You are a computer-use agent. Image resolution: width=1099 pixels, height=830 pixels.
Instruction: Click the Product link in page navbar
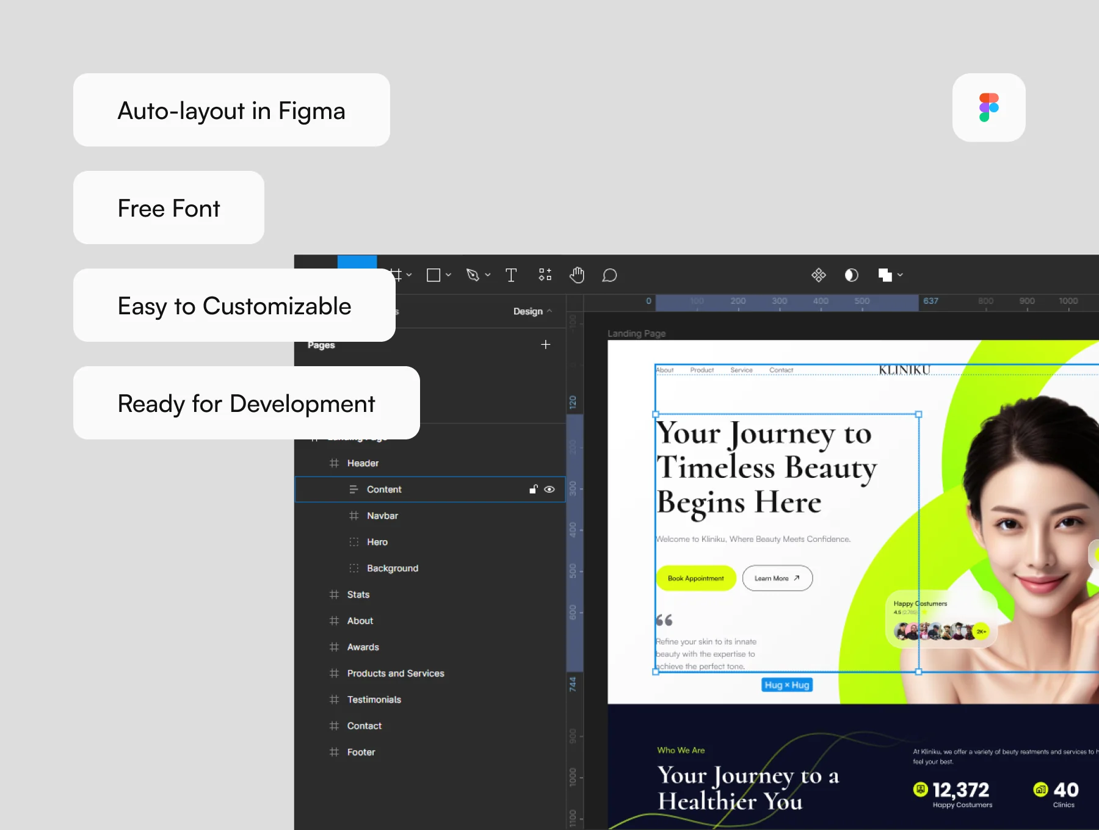point(702,370)
